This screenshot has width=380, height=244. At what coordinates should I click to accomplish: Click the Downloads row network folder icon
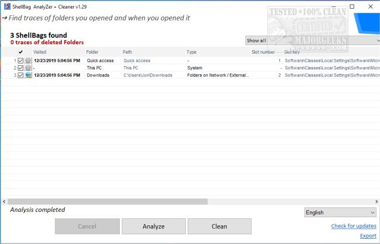point(28,75)
